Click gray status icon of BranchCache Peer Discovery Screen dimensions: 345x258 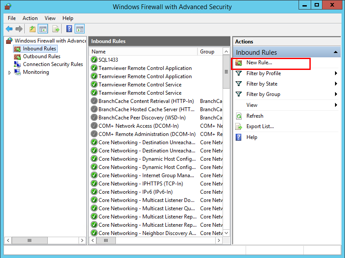coord(94,118)
